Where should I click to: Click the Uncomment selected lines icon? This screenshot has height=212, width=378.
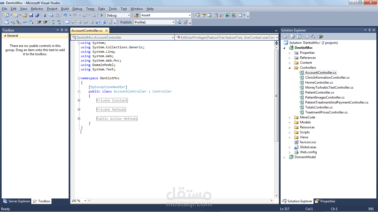[x=59, y=22]
